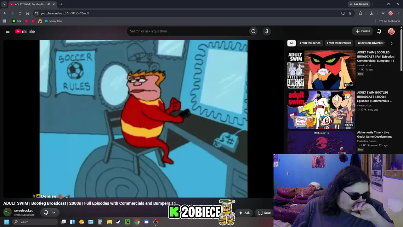Open the Home Movies thumbnail, 2:47:29

click(321, 110)
